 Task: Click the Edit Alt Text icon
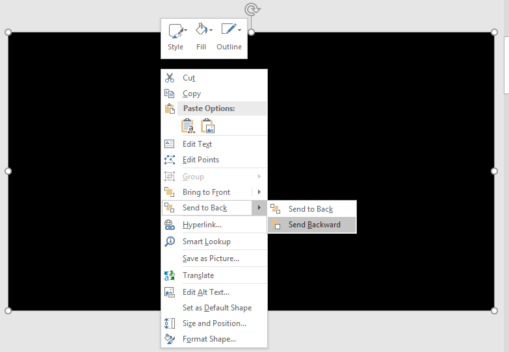tap(170, 292)
